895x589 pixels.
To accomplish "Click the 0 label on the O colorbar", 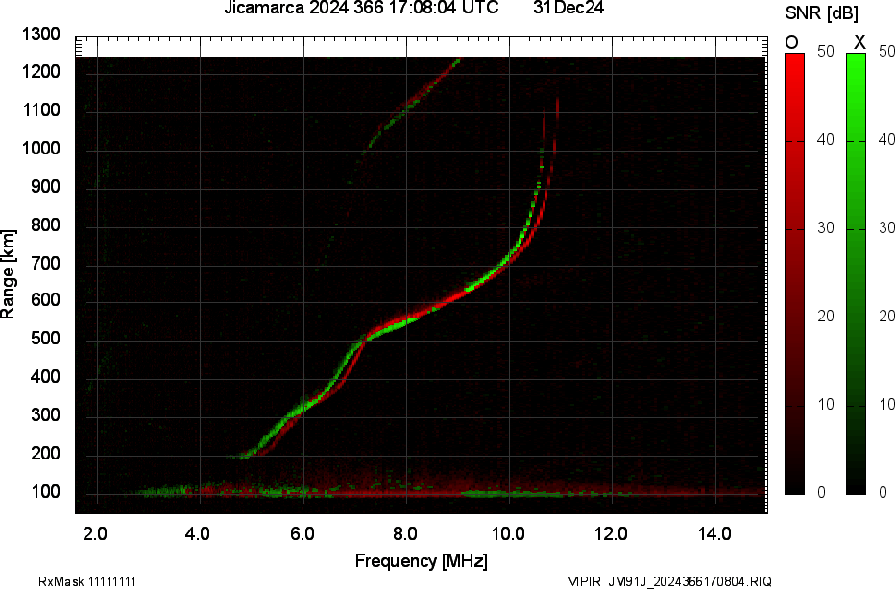I will [x=821, y=493].
